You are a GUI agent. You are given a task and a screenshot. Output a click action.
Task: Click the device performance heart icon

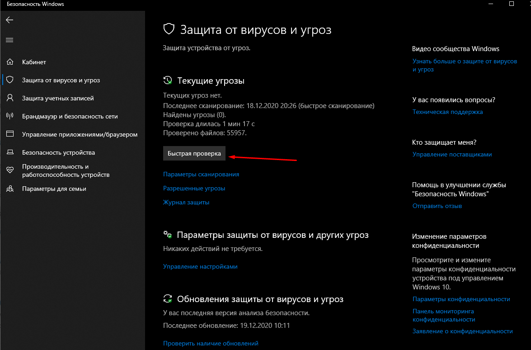9,170
